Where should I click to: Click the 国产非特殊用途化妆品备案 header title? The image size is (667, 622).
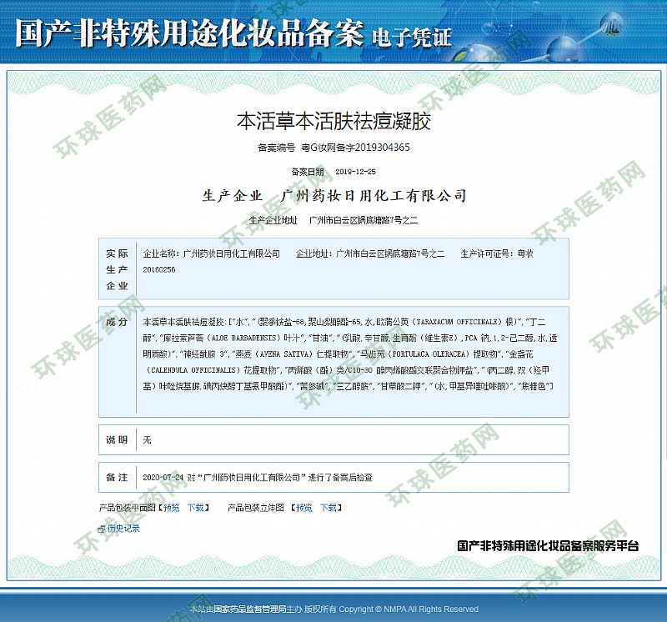click(189, 33)
